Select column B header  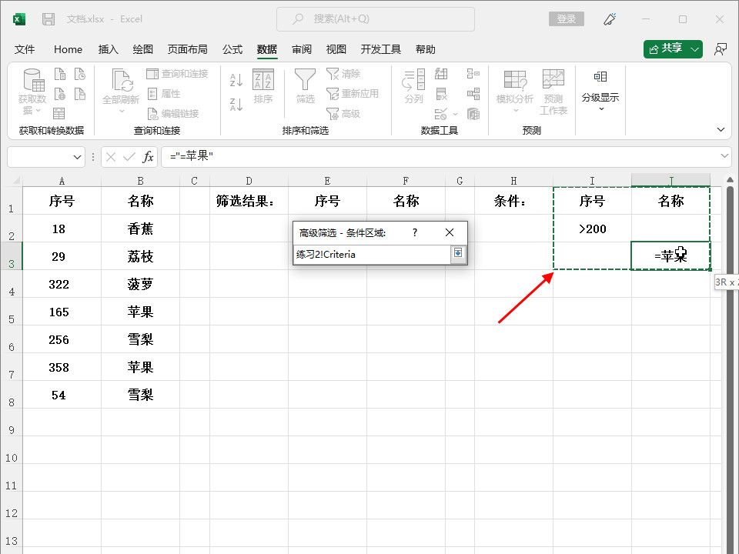tap(140, 180)
